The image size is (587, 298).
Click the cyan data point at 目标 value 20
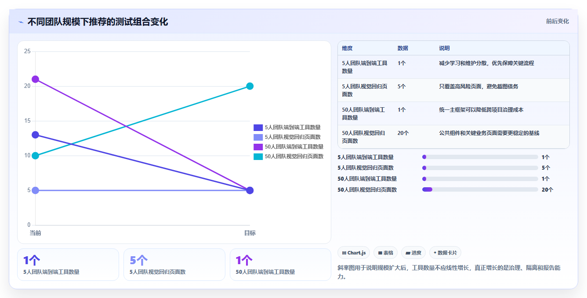click(x=250, y=86)
